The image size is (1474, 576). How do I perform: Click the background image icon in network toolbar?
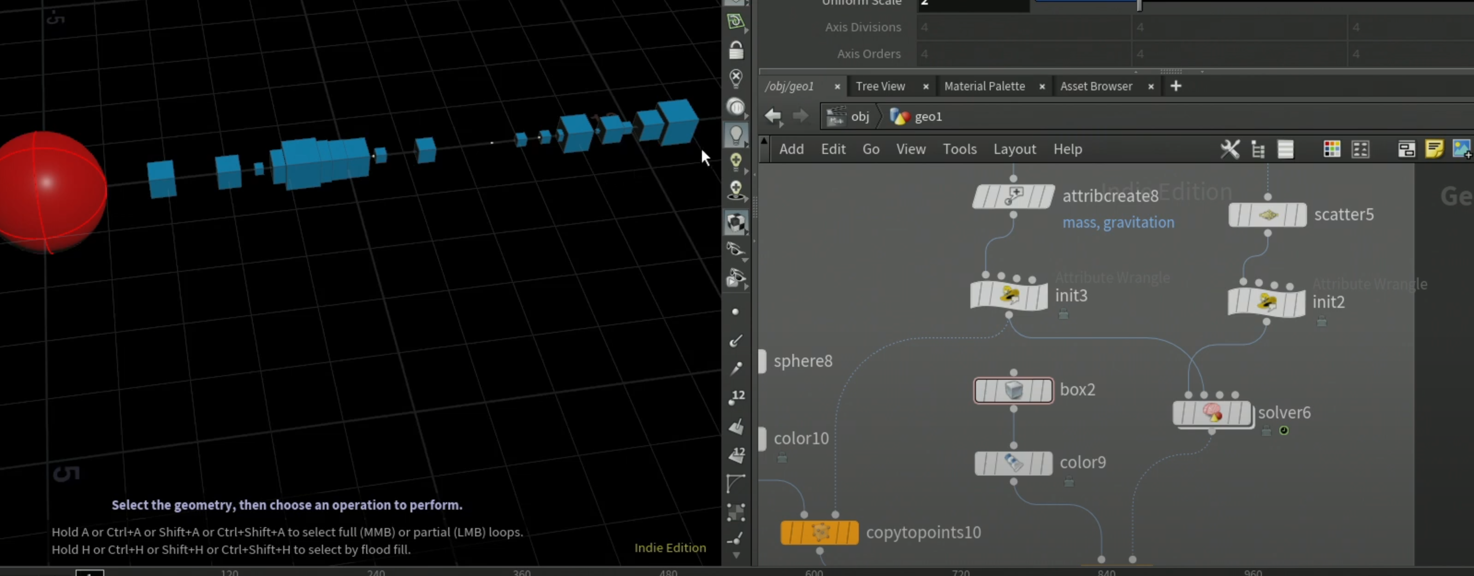pos(1462,149)
